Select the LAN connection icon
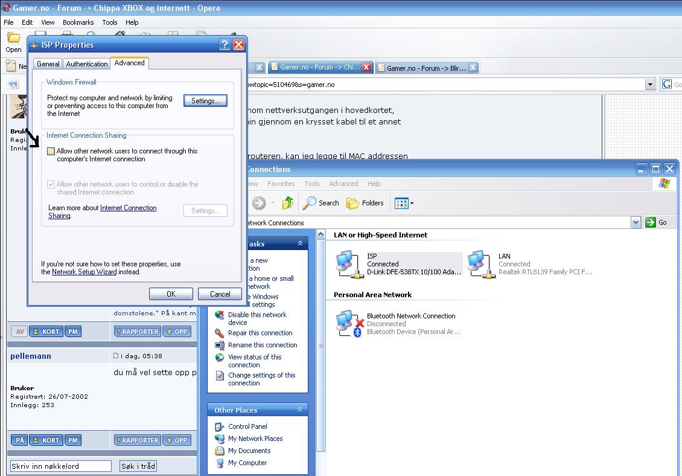The width and height of the screenshot is (682, 476). pos(481,265)
